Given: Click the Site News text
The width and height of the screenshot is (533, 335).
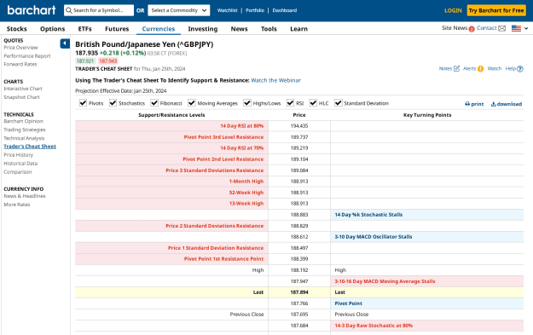Looking at the screenshot, I should coord(455,28).
